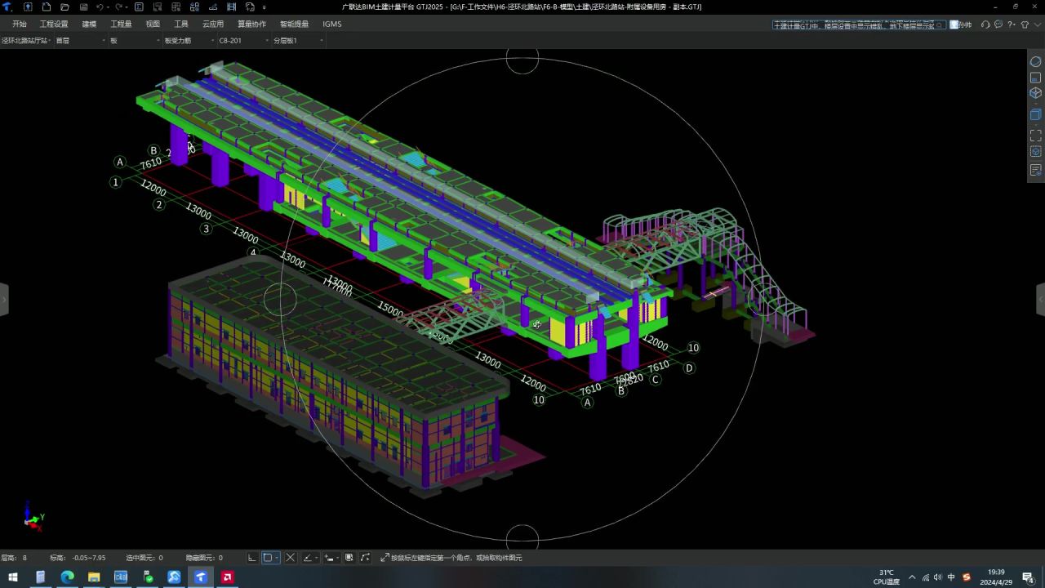This screenshot has width=1045, height=588.
Task: Click the film-strip icon in quick access bar
Action: pyautogui.click(x=232, y=7)
